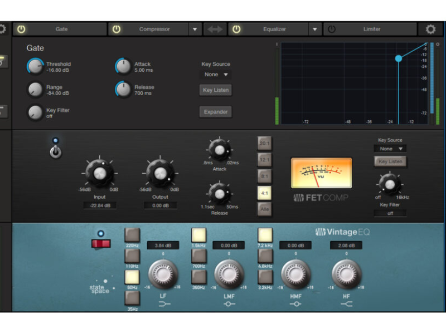Click the HMF gain knob
This screenshot has height=334, width=446.
[296, 274]
